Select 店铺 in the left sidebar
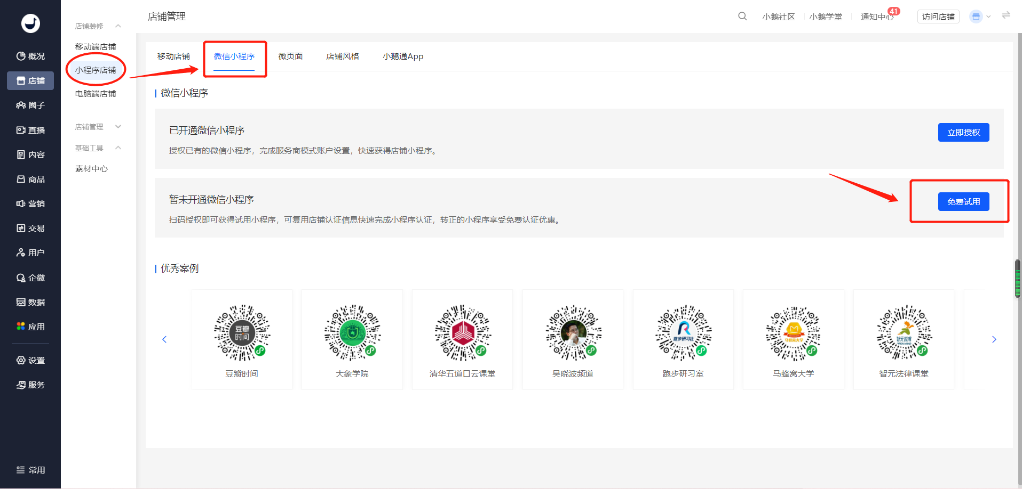This screenshot has height=489, width=1022. pyautogui.click(x=30, y=80)
